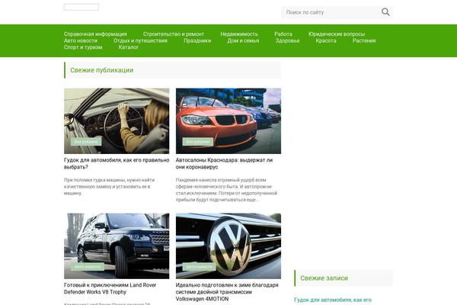Open article Готовый к приключениям Land Rover
457x305 pixels.
pyautogui.click(x=110, y=288)
